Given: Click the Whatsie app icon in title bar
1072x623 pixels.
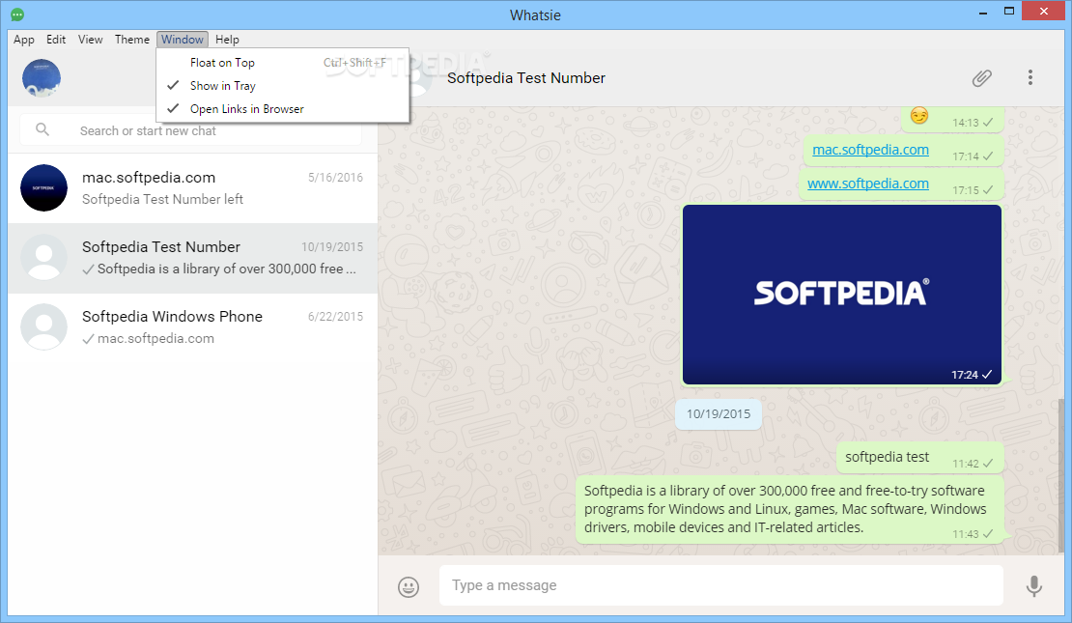Looking at the screenshot, I should click(x=17, y=14).
